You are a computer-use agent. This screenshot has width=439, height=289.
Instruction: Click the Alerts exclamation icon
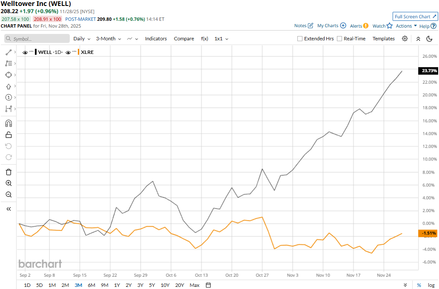[x=366, y=26]
